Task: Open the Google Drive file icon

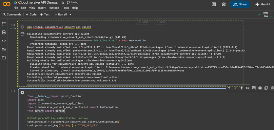Action: pos(15,2)
